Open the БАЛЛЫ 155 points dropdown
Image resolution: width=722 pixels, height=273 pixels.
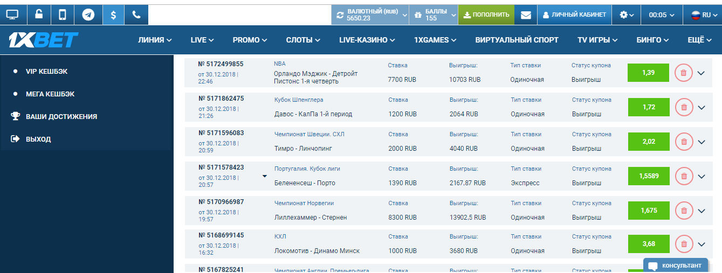click(x=434, y=15)
